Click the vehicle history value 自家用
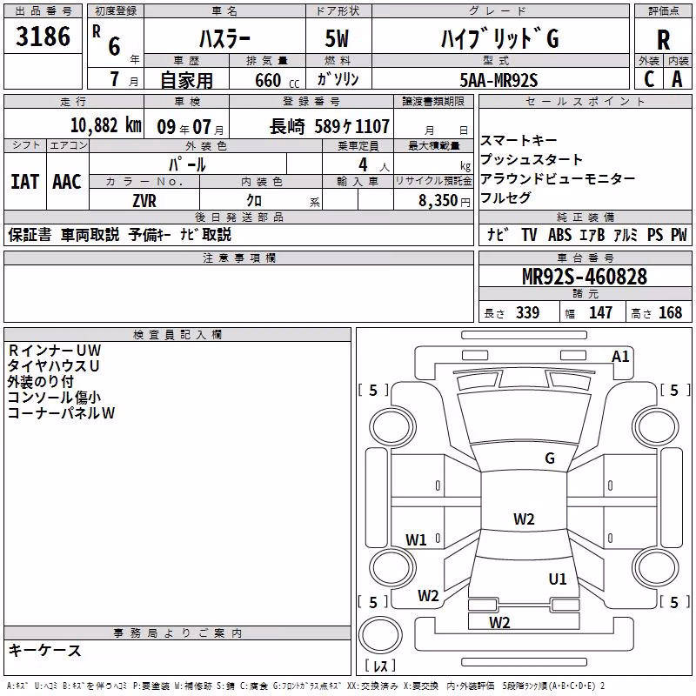 186,80
